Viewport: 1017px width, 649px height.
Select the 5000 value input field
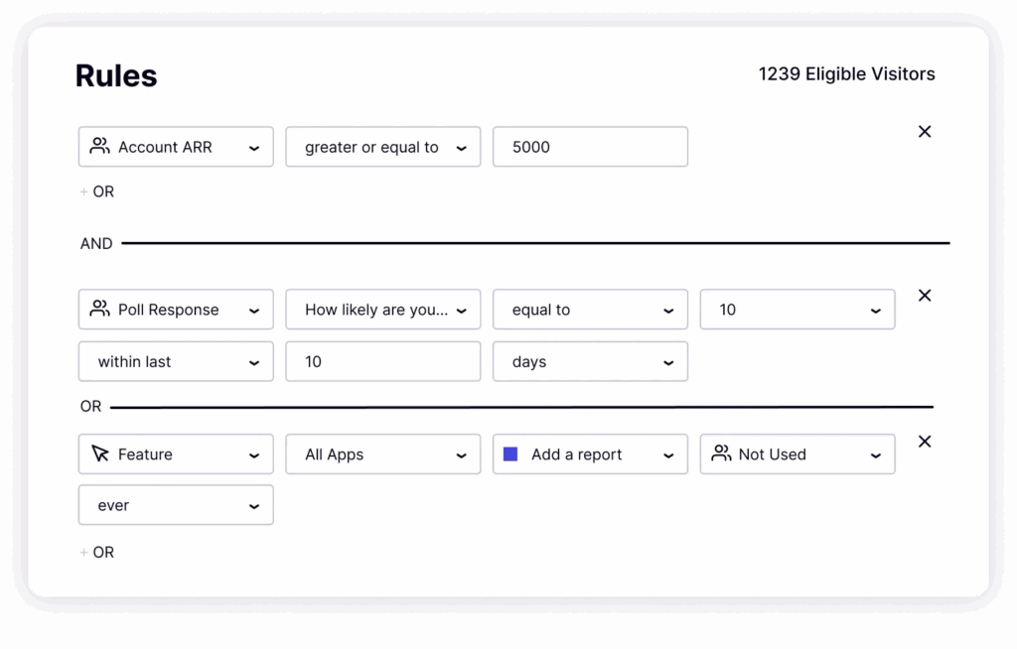click(590, 146)
